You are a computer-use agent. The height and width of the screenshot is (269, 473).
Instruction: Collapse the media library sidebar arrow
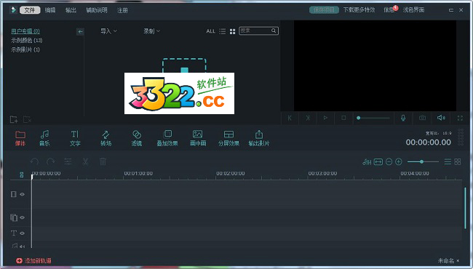(x=80, y=31)
